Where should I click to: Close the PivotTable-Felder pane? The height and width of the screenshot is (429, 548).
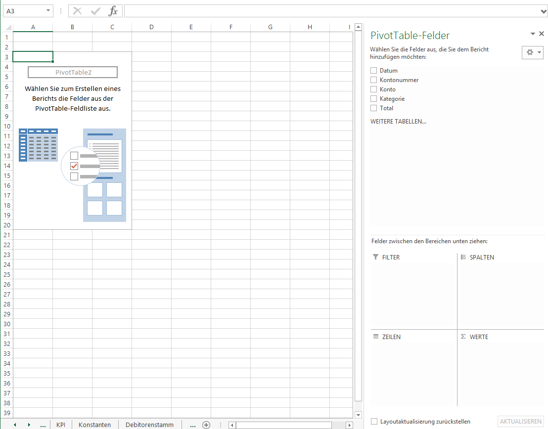tap(542, 34)
